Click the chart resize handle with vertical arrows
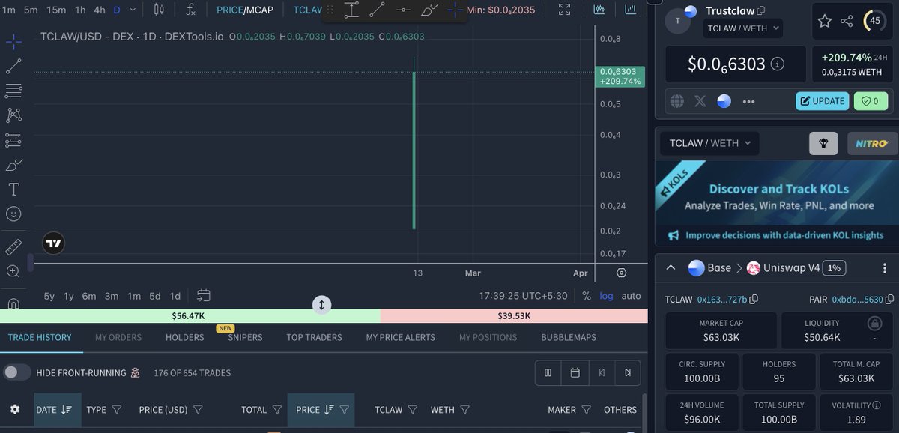The height and width of the screenshot is (433, 899). click(x=321, y=305)
